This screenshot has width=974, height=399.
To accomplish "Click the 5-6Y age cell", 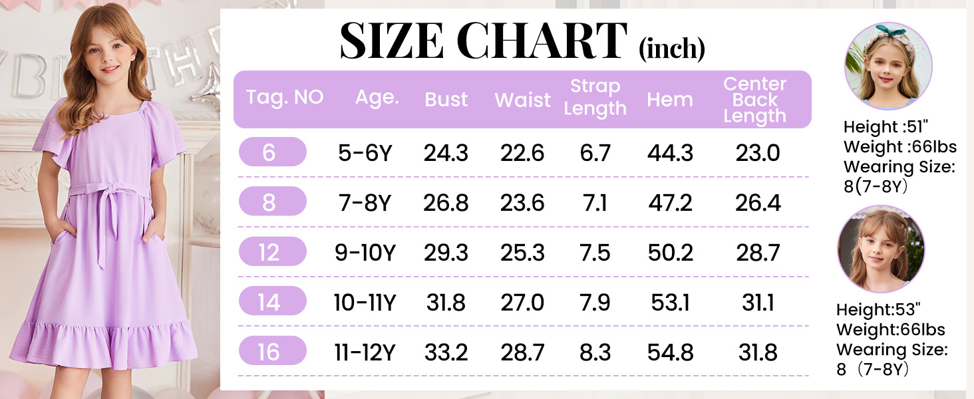I will click(365, 154).
